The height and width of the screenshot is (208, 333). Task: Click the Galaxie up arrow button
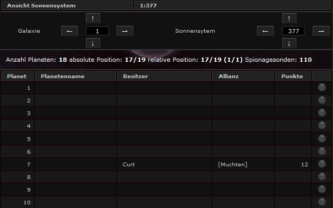click(93, 18)
